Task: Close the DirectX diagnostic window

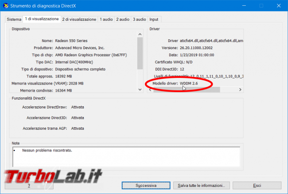Action: click(x=279, y=6)
